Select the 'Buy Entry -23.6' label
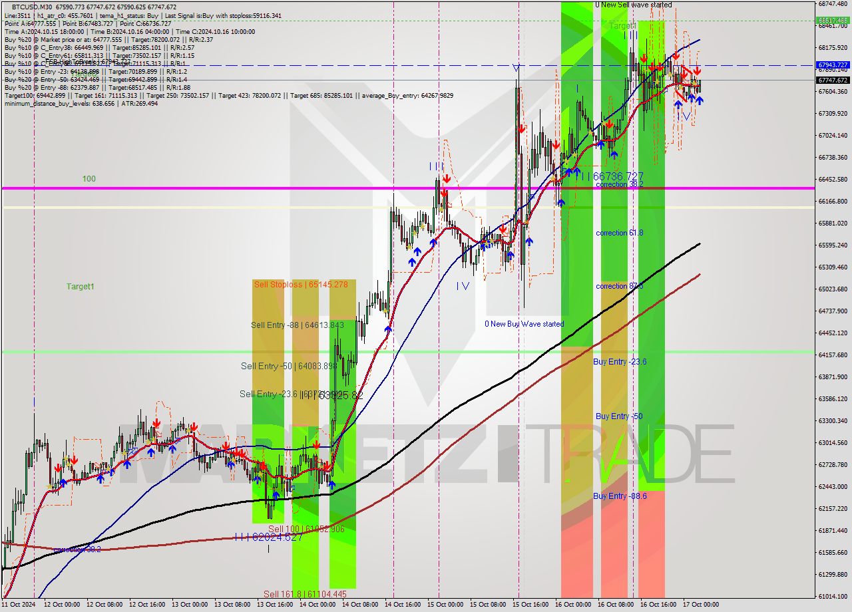The height and width of the screenshot is (612, 852). [x=620, y=362]
